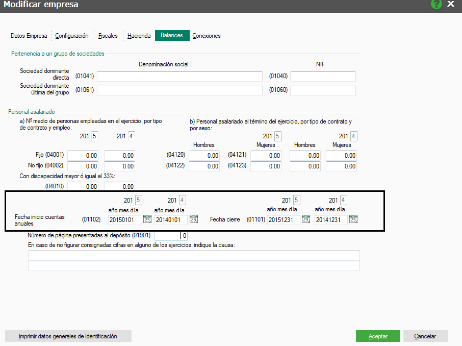Click fecha inicio field 20140101
This screenshot has height=346, width=462.
(x=171, y=220)
